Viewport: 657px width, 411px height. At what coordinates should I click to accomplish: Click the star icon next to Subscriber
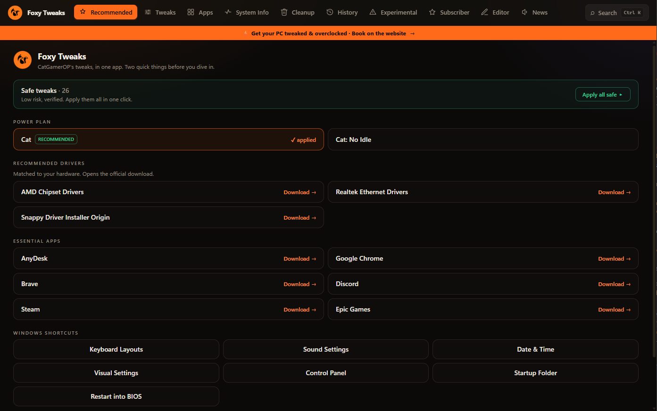(x=432, y=12)
